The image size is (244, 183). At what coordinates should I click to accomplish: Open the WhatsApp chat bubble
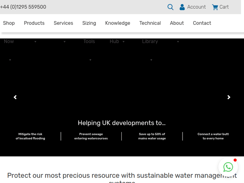pos(228,167)
